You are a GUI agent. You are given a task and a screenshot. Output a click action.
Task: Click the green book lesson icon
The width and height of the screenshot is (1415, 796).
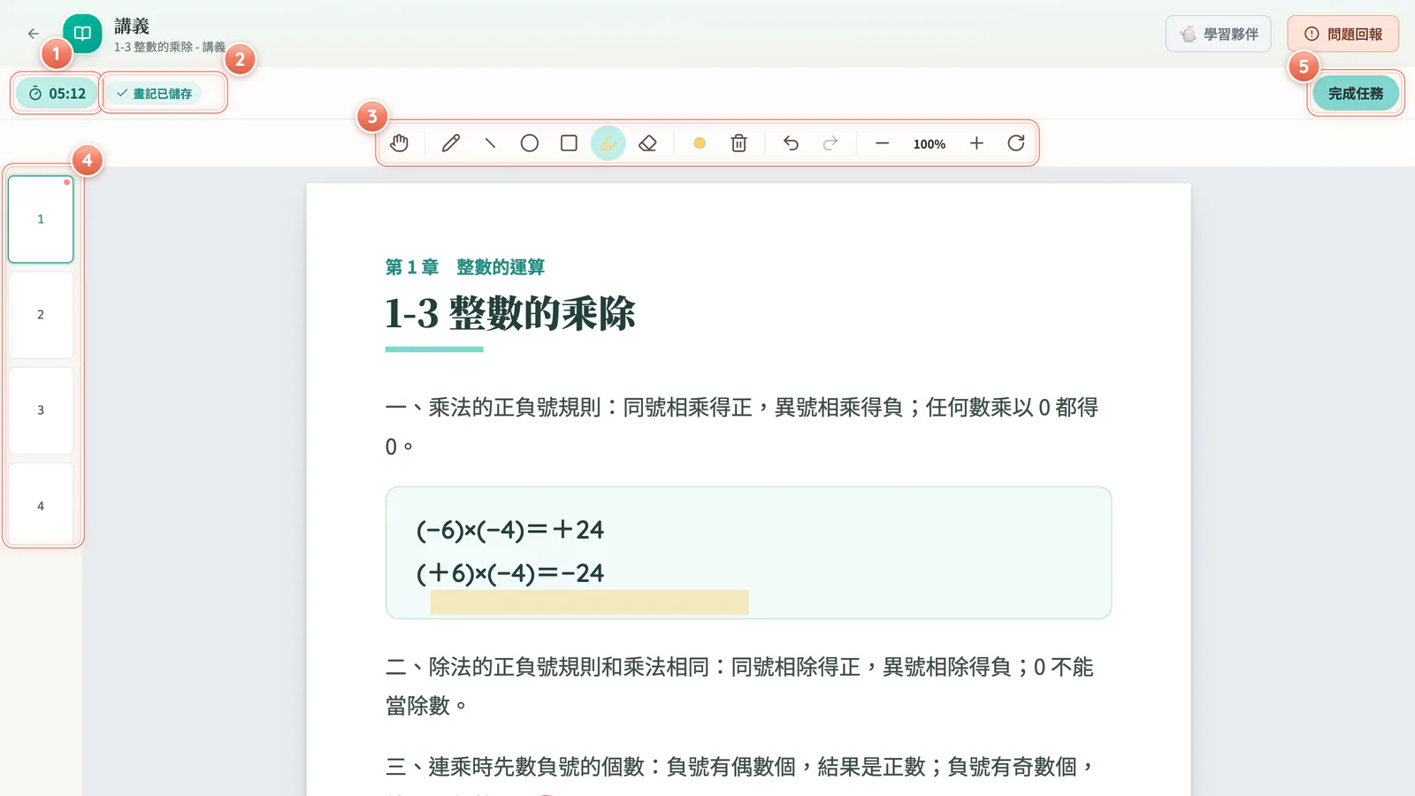82,34
